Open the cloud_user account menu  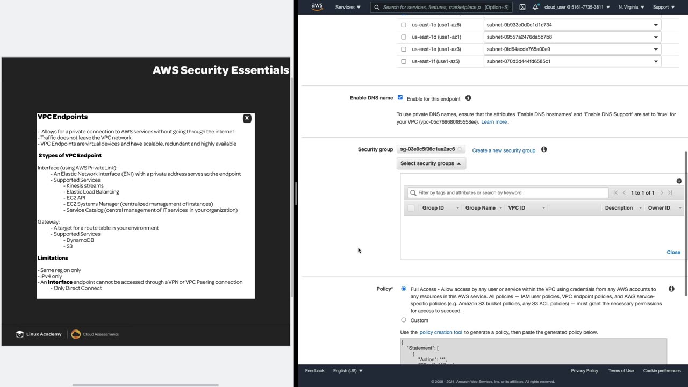(x=577, y=8)
